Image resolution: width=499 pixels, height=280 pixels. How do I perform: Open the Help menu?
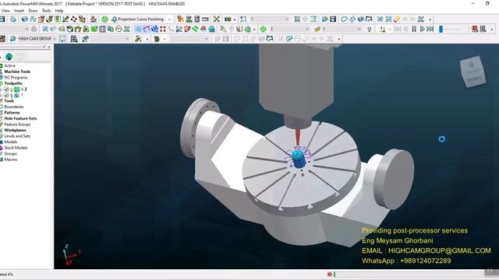[x=59, y=11]
